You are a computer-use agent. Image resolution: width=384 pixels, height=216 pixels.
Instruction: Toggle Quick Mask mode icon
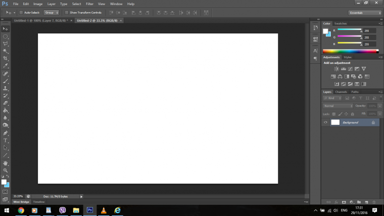click(x=5, y=192)
